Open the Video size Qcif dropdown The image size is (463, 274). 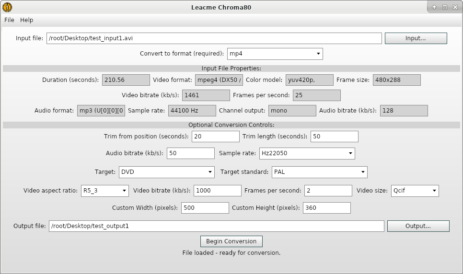coord(415,191)
